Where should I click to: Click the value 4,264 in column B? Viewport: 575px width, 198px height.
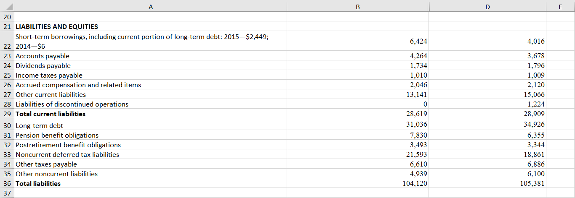(x=418, y=56)
